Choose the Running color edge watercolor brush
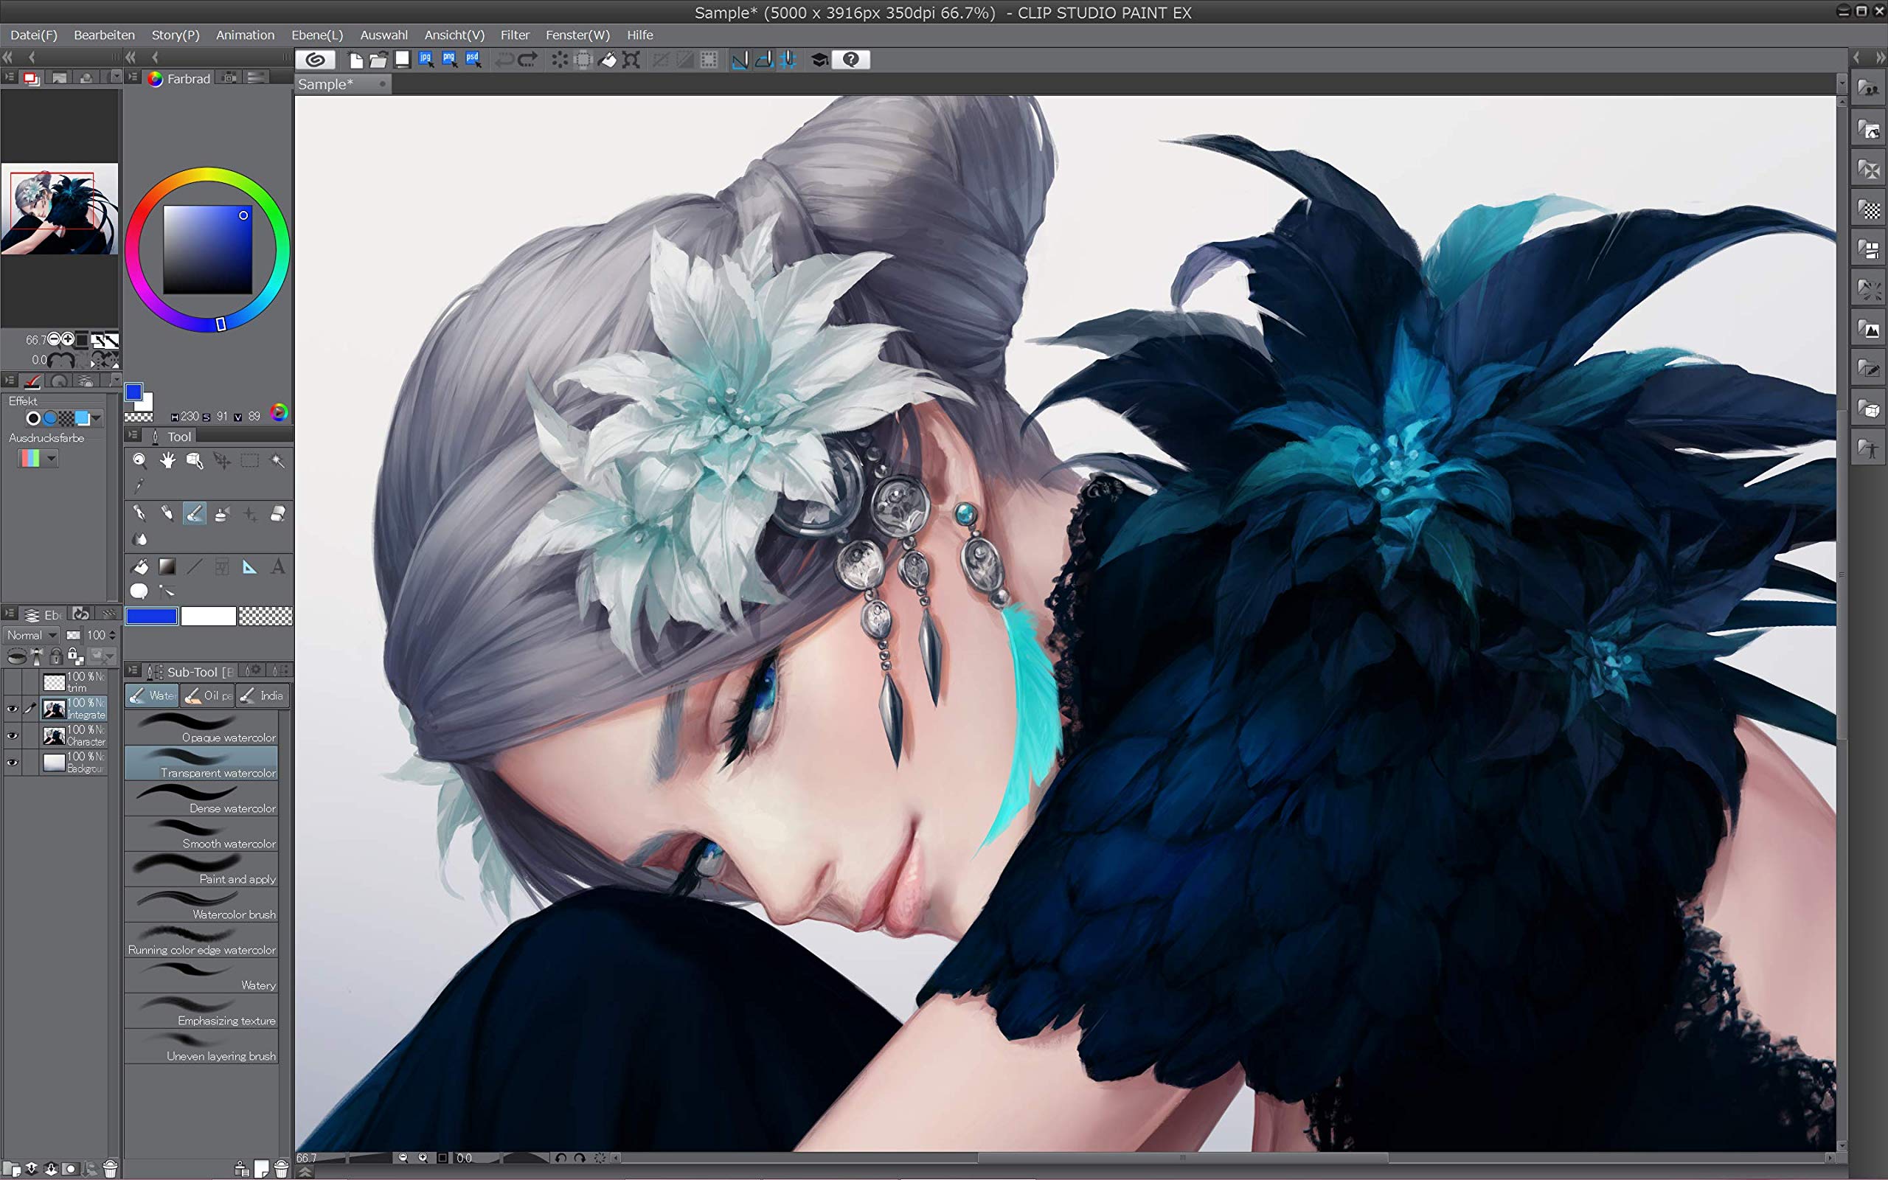1888x1180 pixels. pyautogui.click(x=201, y=940)
